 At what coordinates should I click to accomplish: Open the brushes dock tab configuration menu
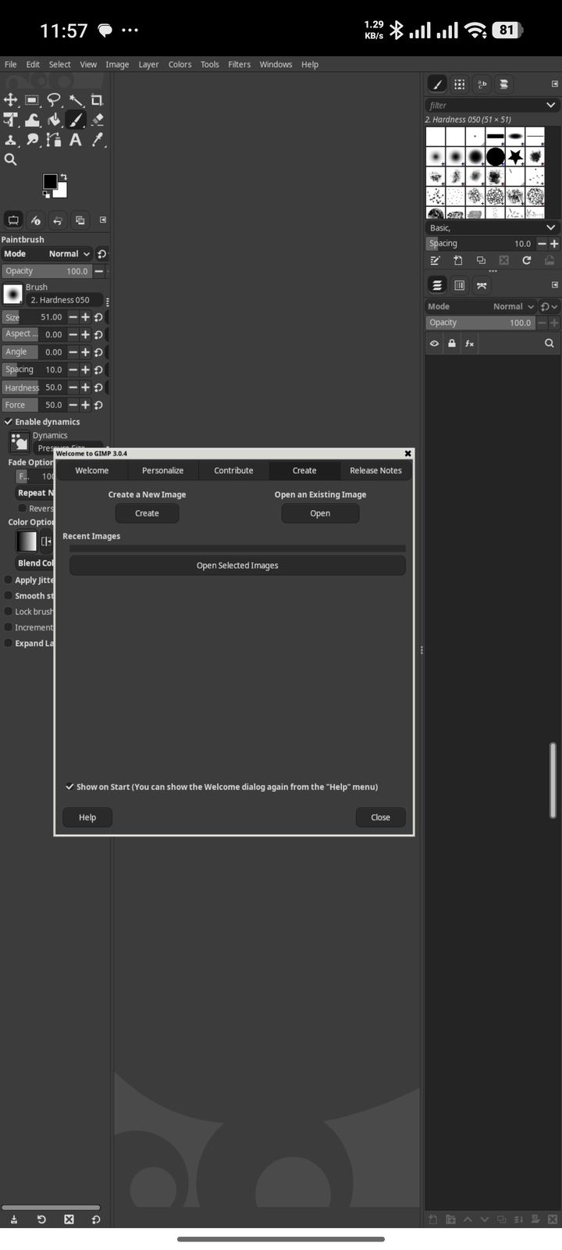point(555,84)
